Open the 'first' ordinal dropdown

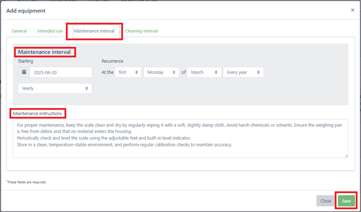128,72
